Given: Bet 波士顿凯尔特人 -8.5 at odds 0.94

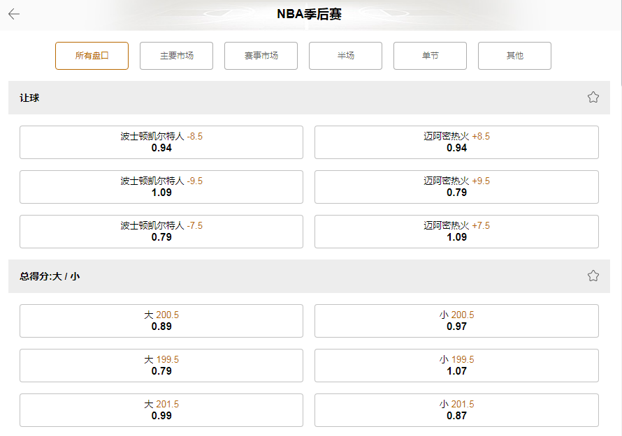Looking at the screenshot, I should (161, 142).
